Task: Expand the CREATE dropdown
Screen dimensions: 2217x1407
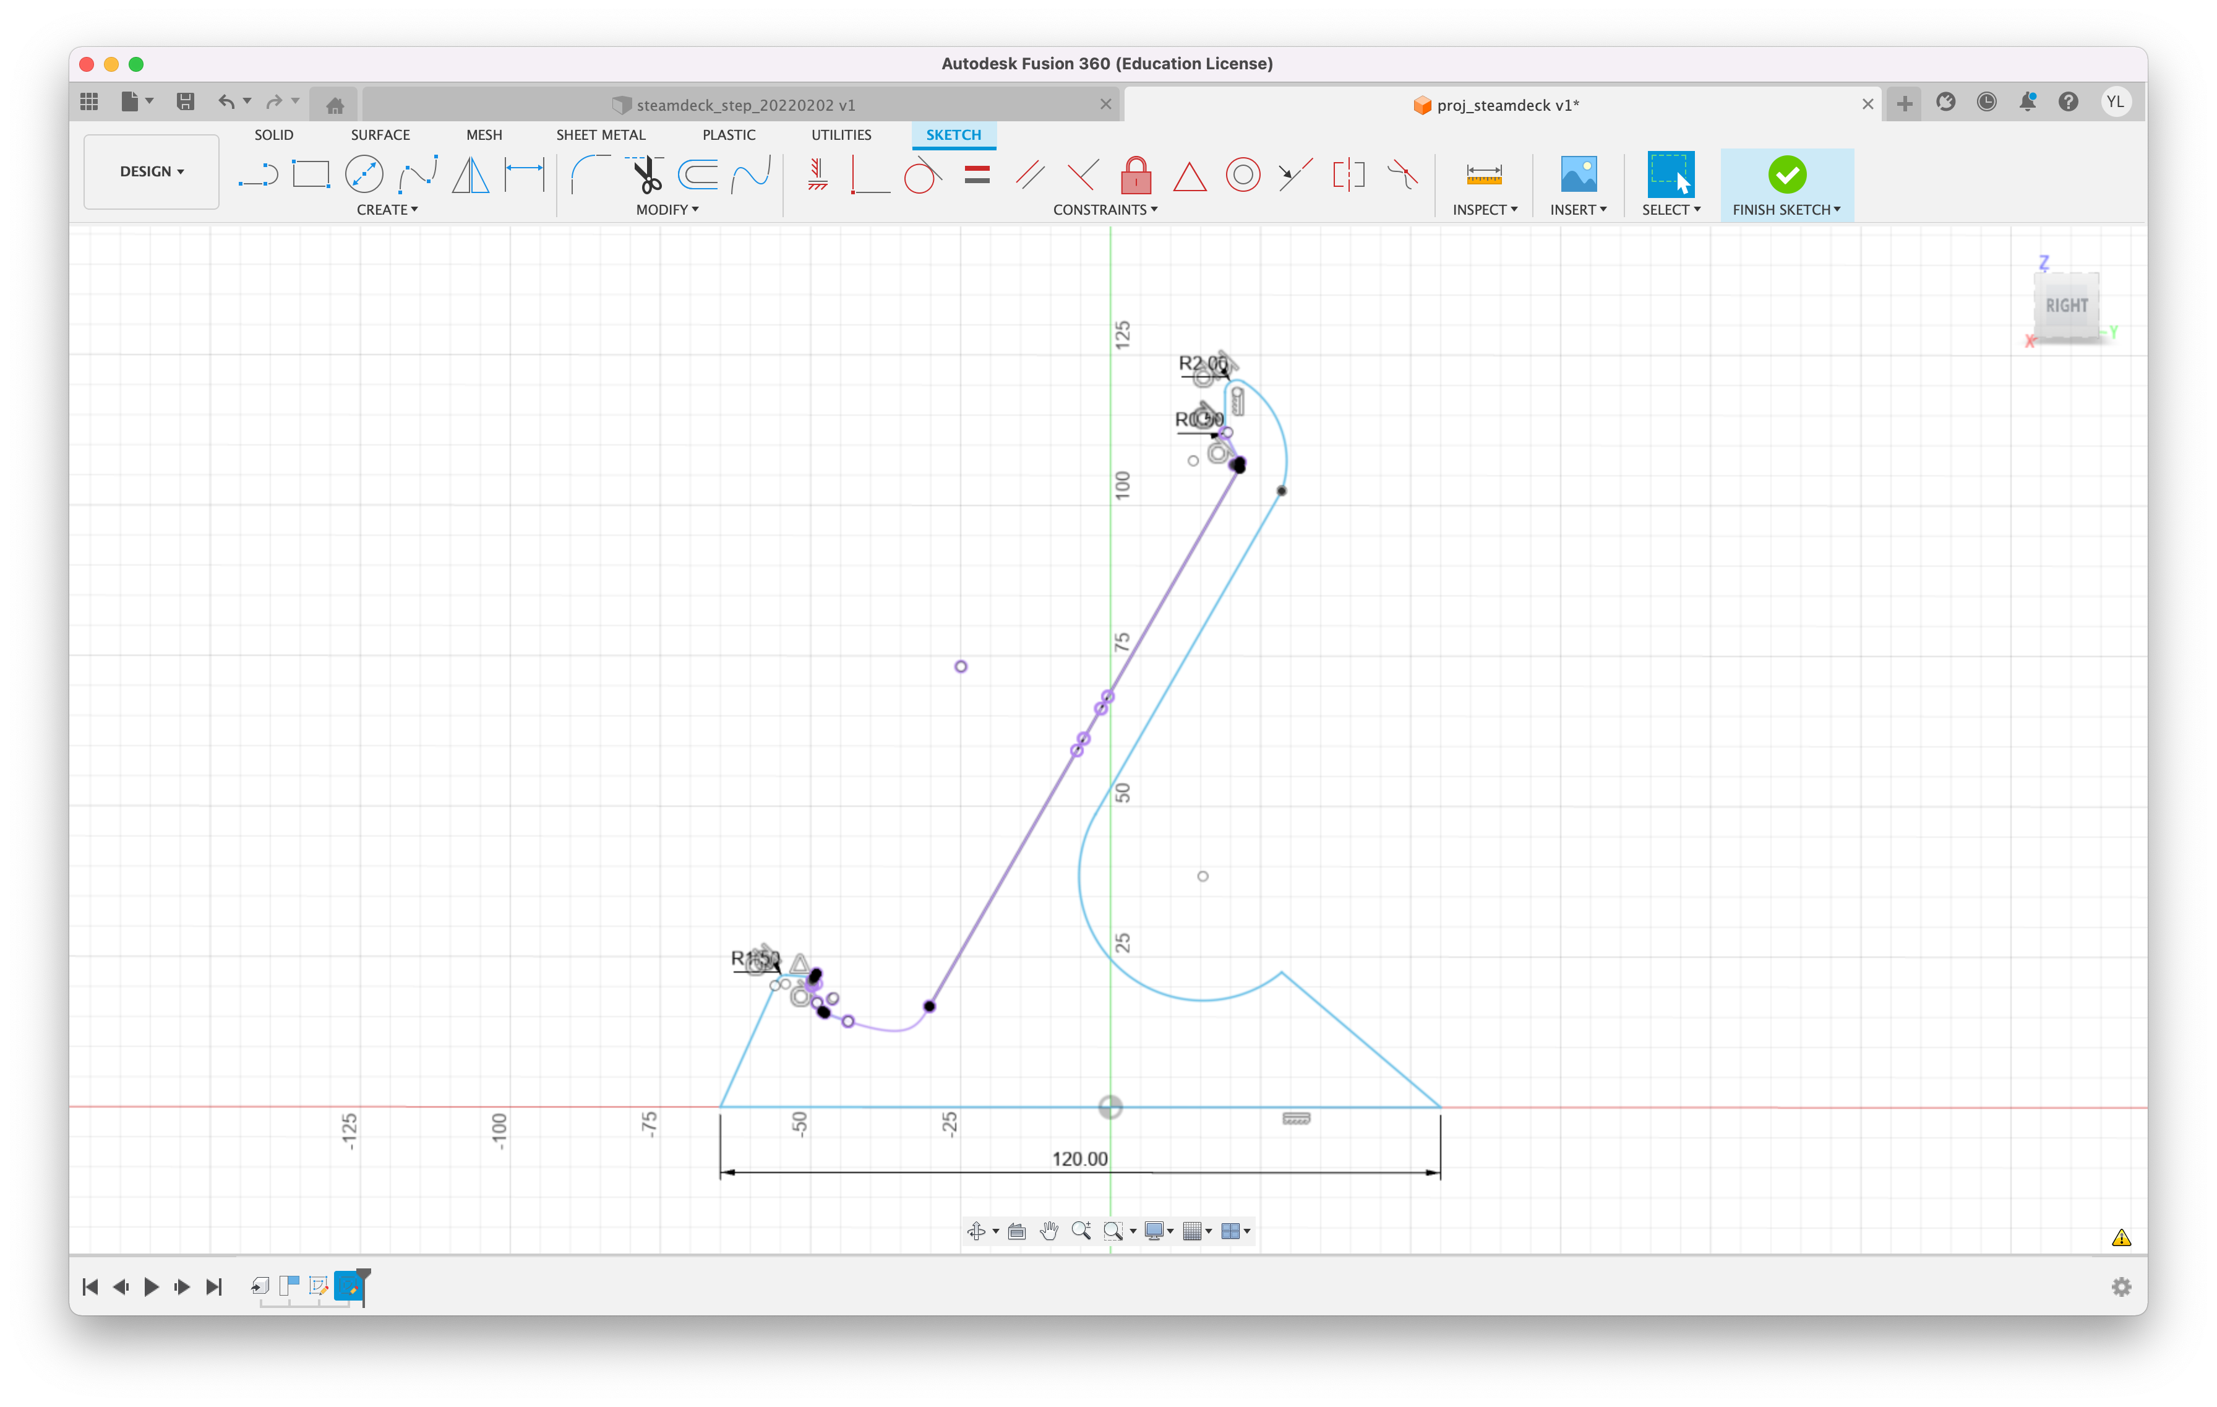Action: coord(387,209)
